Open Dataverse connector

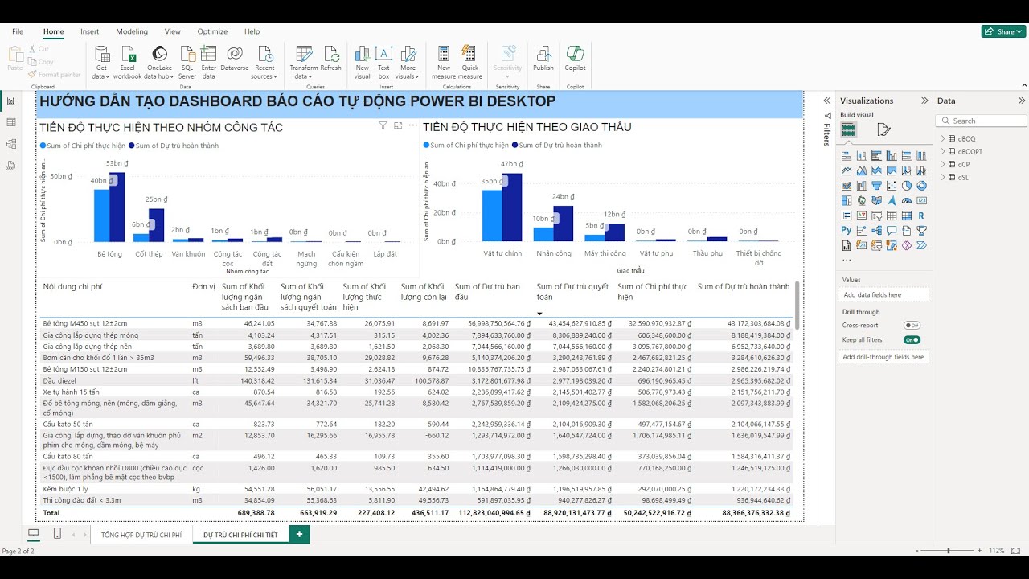coord(235,58)
